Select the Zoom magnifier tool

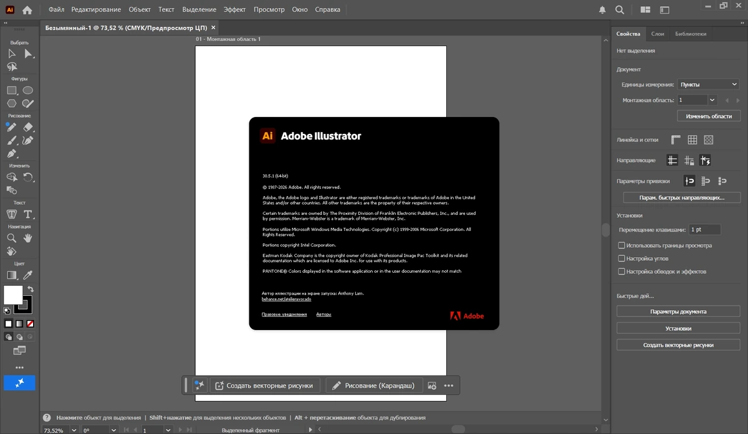12,238
